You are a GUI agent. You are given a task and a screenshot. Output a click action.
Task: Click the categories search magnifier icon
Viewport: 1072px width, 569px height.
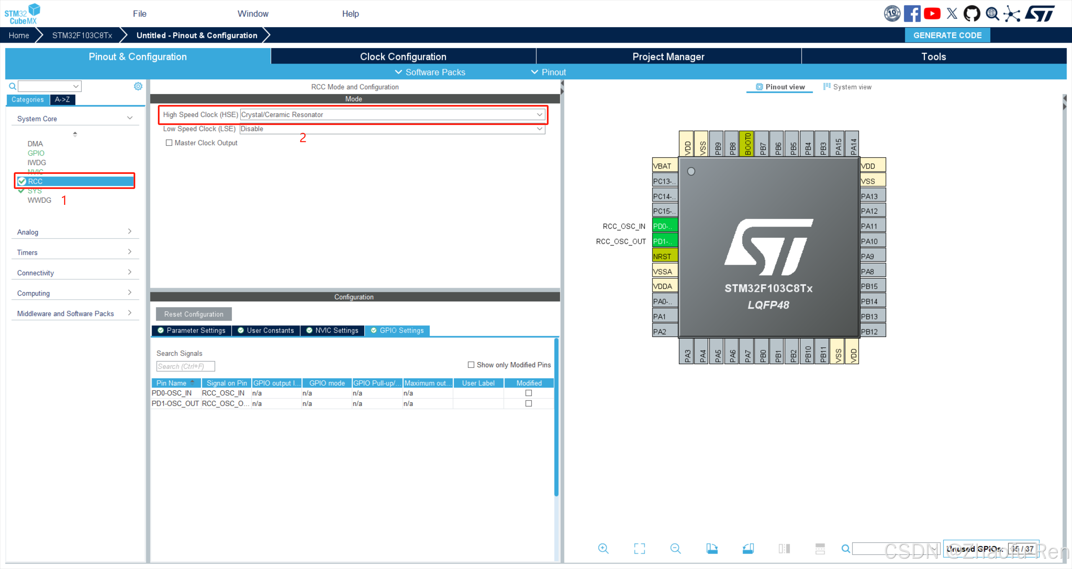click(x=13, y=86)
